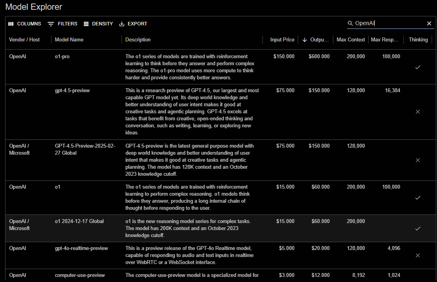Focus the search box containing OpenAI
The width and height of the screenshot is (437, 282).
pyautogui.click(x=389, y=23)
